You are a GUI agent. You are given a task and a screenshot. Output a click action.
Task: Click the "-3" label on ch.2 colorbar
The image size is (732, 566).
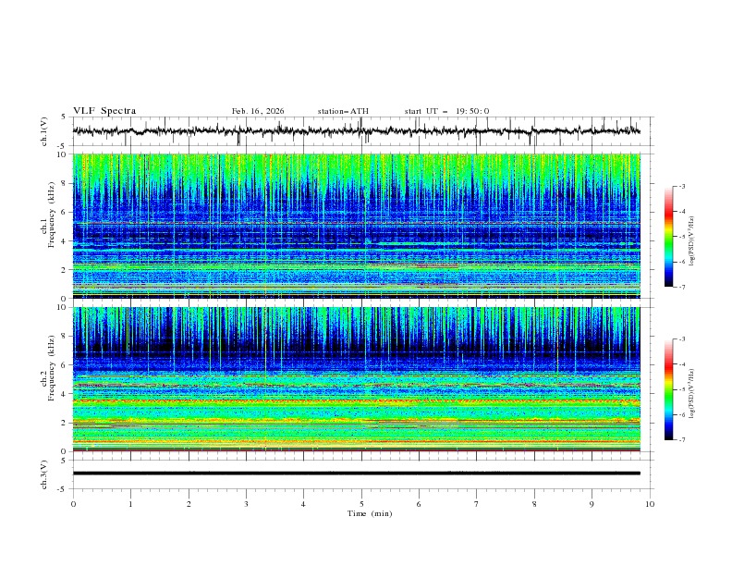tap(682, 339)
